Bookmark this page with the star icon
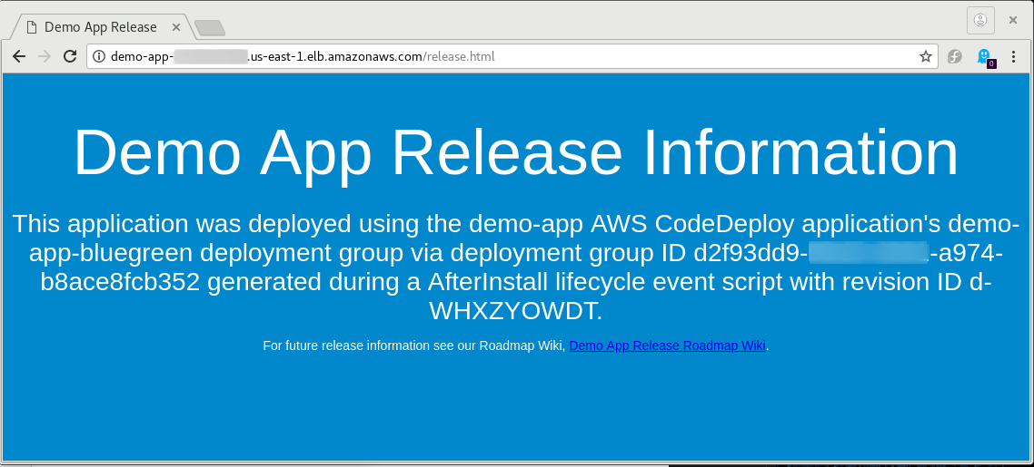This screenshot has height=467, width=1034. [926, 56]
